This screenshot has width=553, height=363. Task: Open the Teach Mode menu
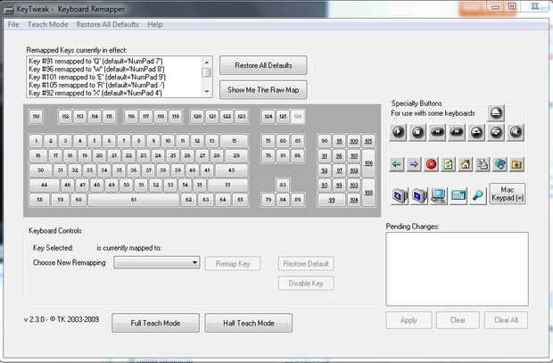click(x=47, y=24)
